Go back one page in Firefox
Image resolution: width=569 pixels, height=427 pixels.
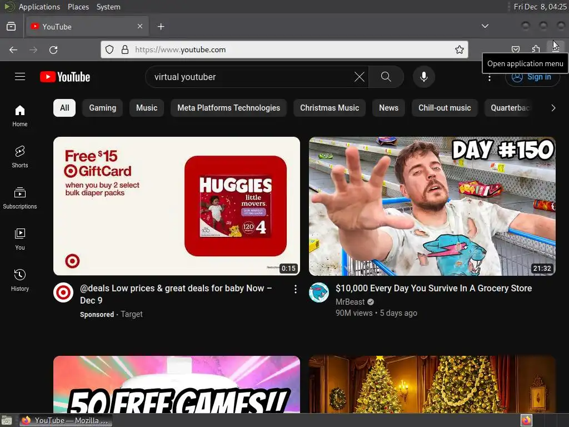13,49
